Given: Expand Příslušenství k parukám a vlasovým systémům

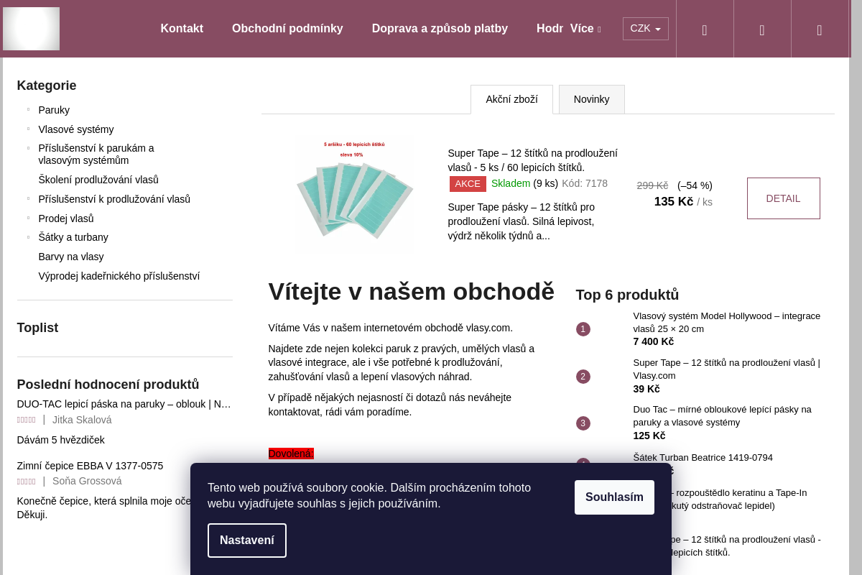Looking at the screenshot, I should [28, 148].
